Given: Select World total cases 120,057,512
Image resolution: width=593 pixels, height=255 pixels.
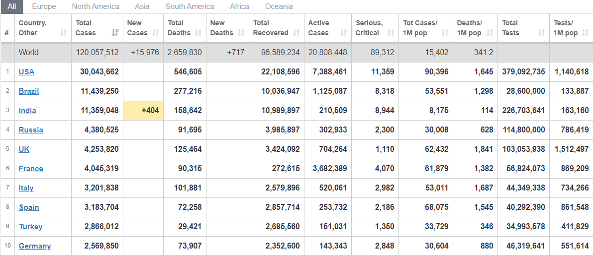Looking at the screenshot, I should click(x=97, y=53).
